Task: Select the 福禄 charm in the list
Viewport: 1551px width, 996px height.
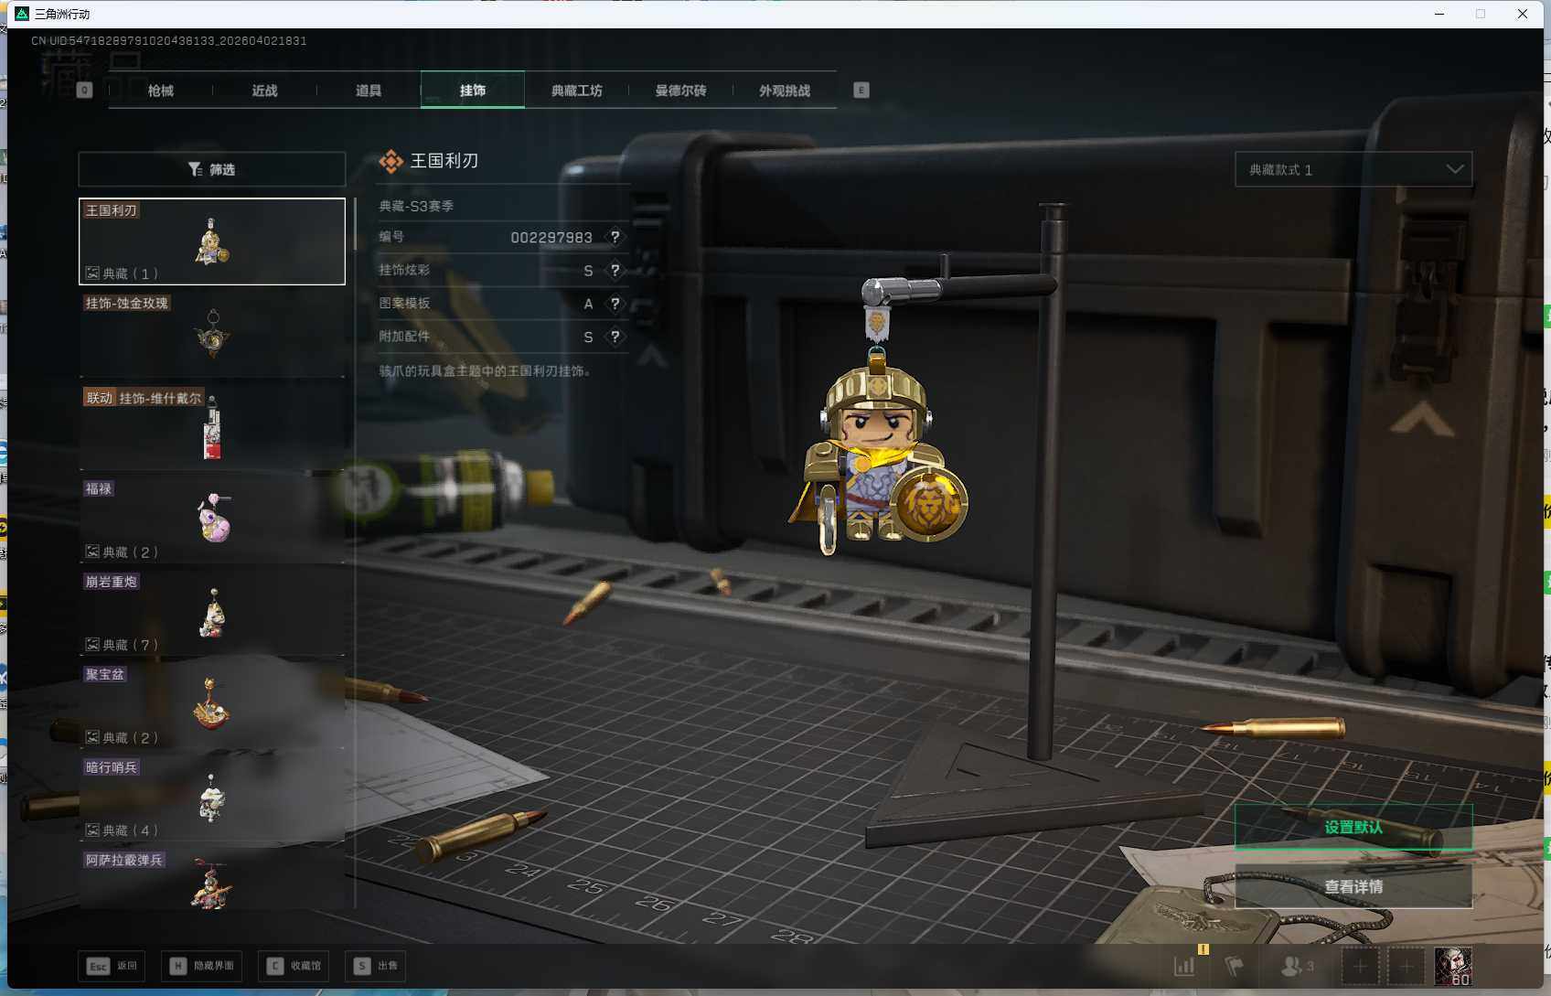Action: click(212, 519)
